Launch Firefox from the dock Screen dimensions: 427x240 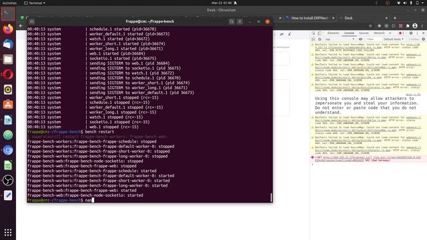(8, 29)
